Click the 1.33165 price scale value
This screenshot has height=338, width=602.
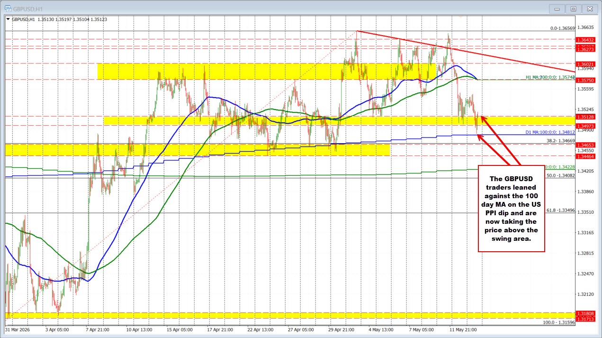click(586, 232)
